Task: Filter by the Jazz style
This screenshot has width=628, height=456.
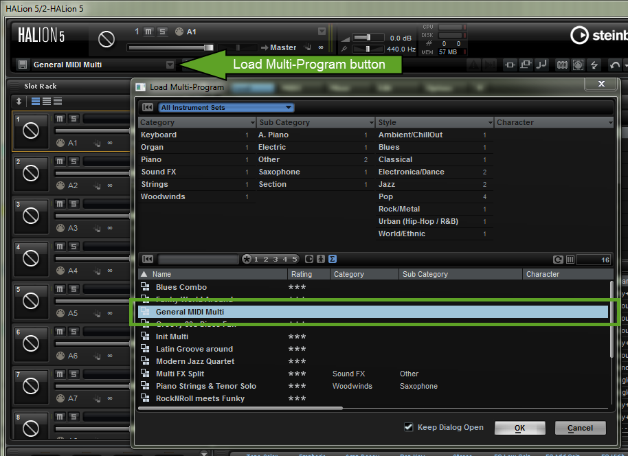Action: (x=433, y=184)
